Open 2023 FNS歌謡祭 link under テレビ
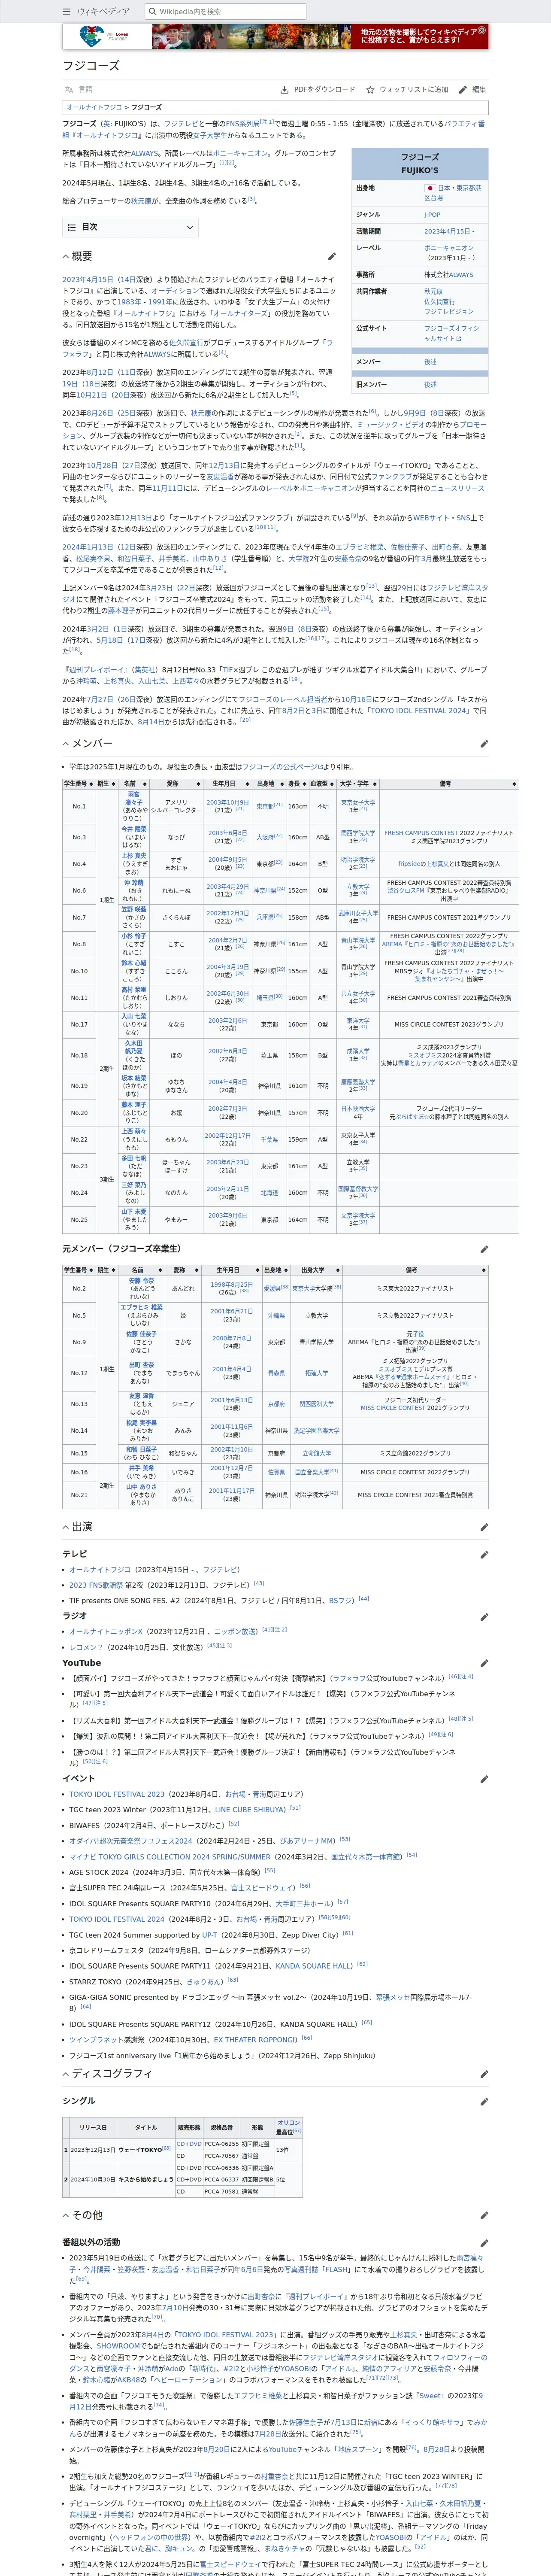The width and height of the screenshot is (551, 2576). point(96,1585)
